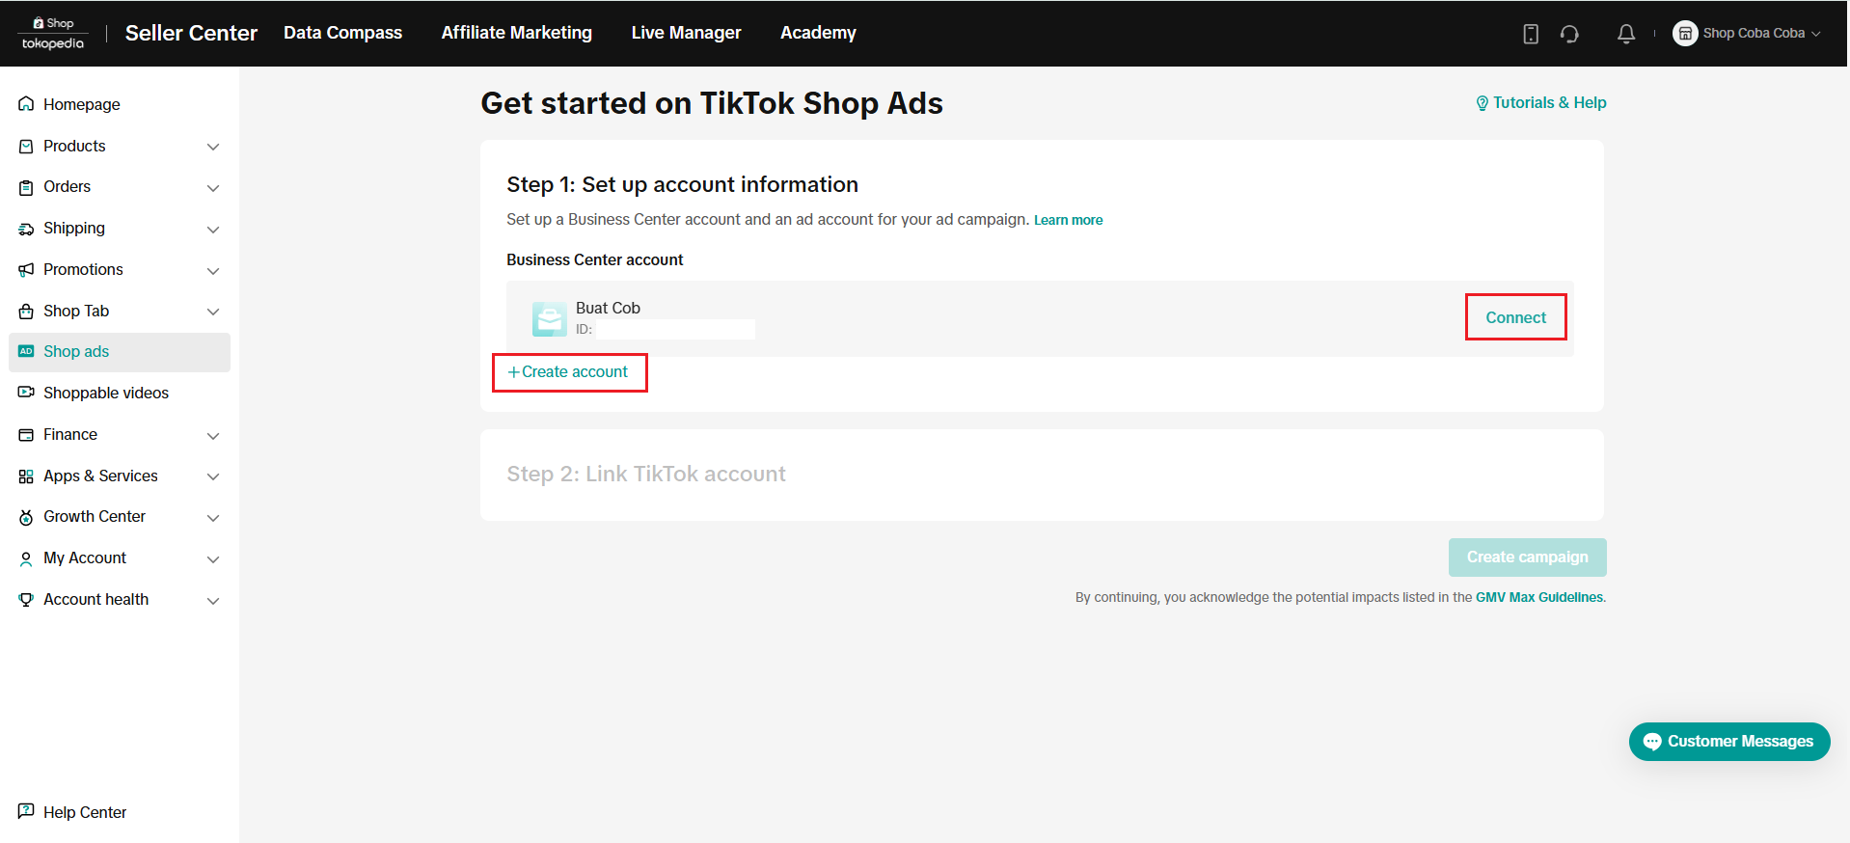
Task: Click the Homepage house icon
Action: [x=26, y=104]
